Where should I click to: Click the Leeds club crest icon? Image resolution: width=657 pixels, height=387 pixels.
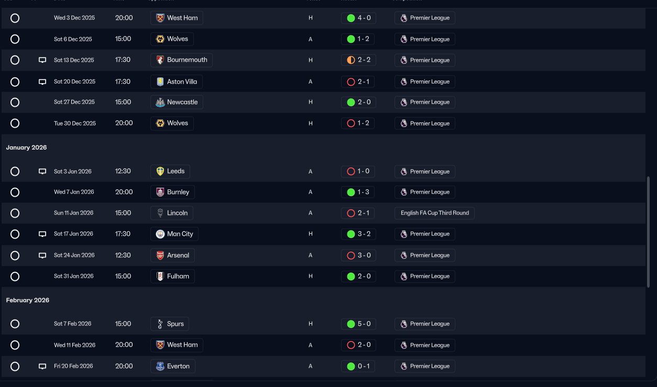click(160, 171)
